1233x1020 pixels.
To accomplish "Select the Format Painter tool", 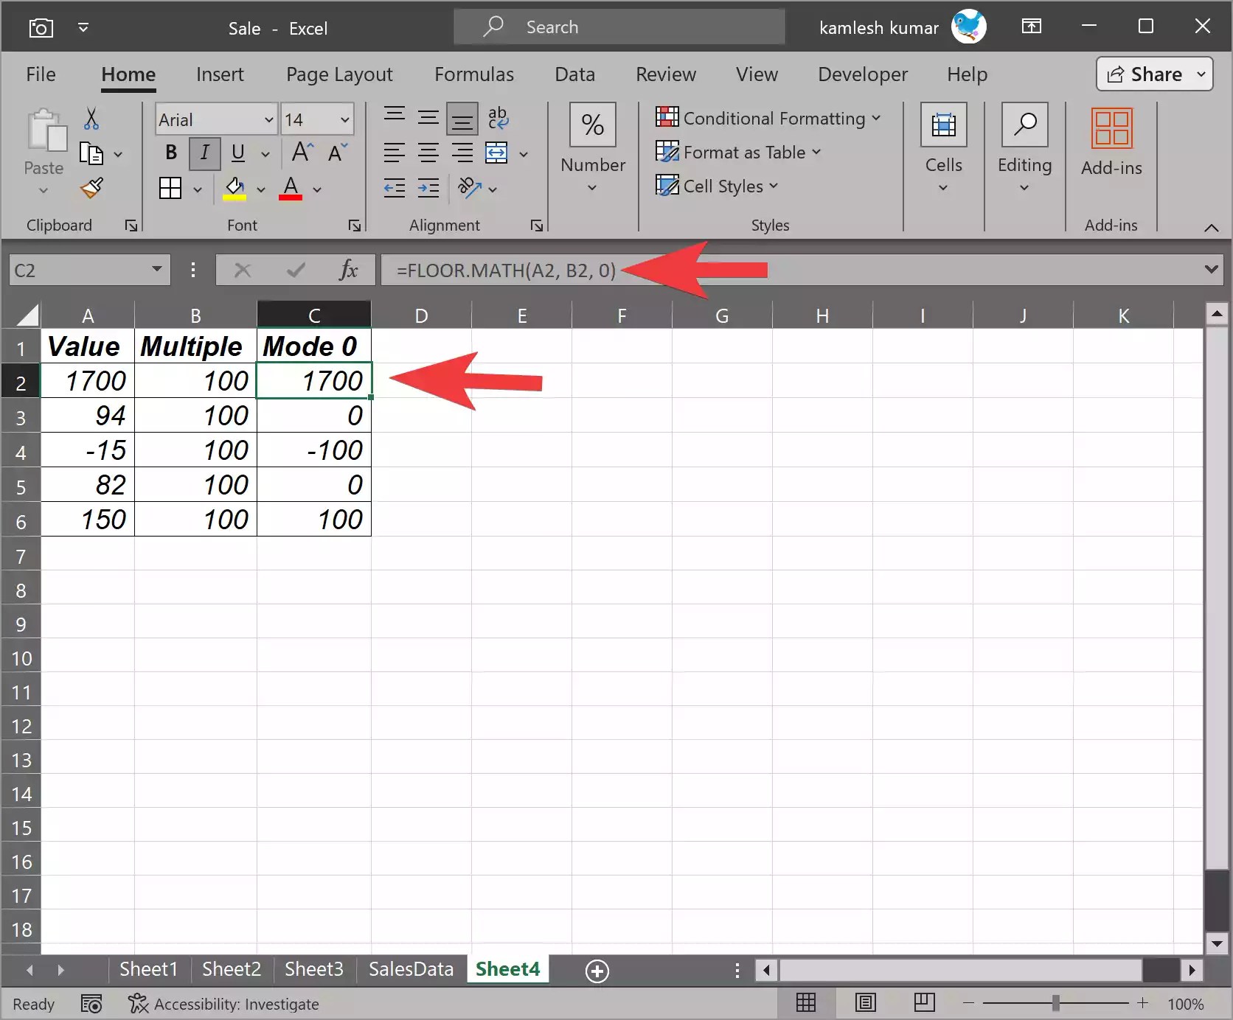I will coord(91,189).
